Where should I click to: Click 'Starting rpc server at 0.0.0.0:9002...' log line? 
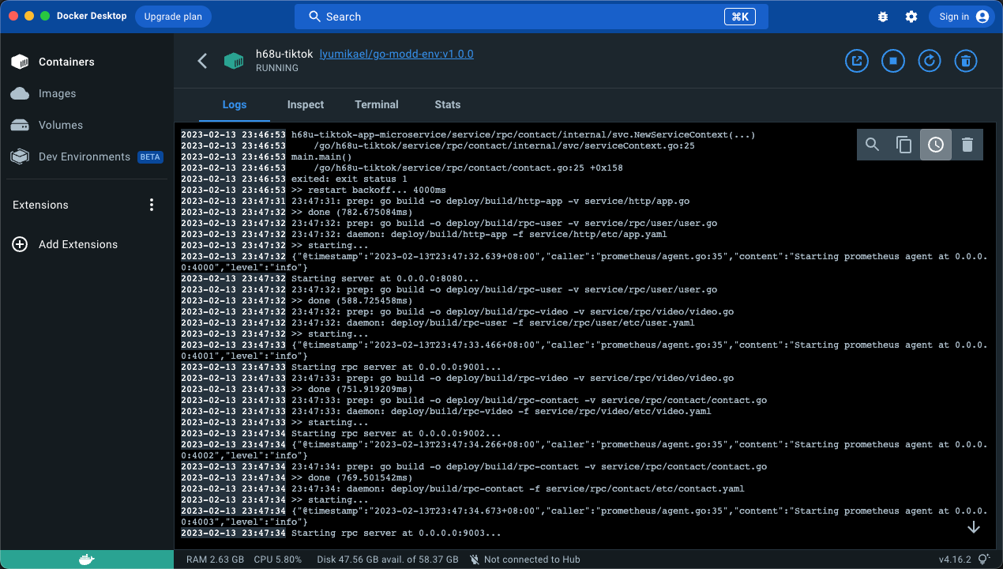point(396,434)
